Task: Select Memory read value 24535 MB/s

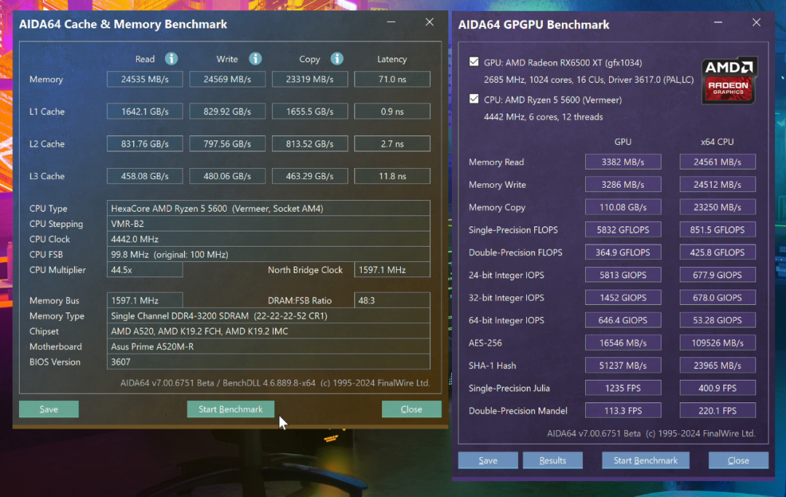Action: [145, 79]
